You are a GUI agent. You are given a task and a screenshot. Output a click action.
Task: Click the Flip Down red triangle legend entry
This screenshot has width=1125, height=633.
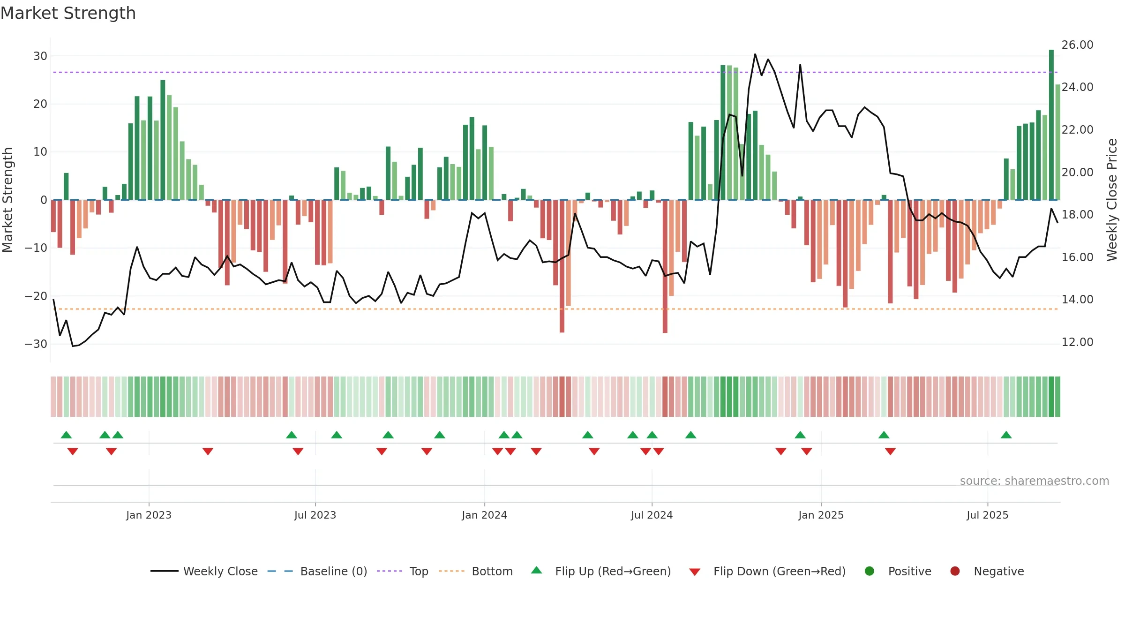click(x=767, y=571)
